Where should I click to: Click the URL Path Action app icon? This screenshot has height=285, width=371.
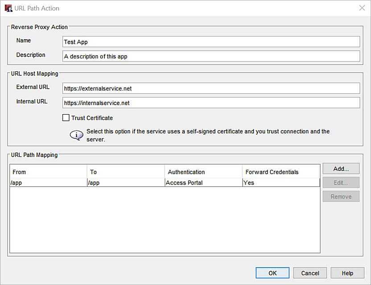[8, 8]
